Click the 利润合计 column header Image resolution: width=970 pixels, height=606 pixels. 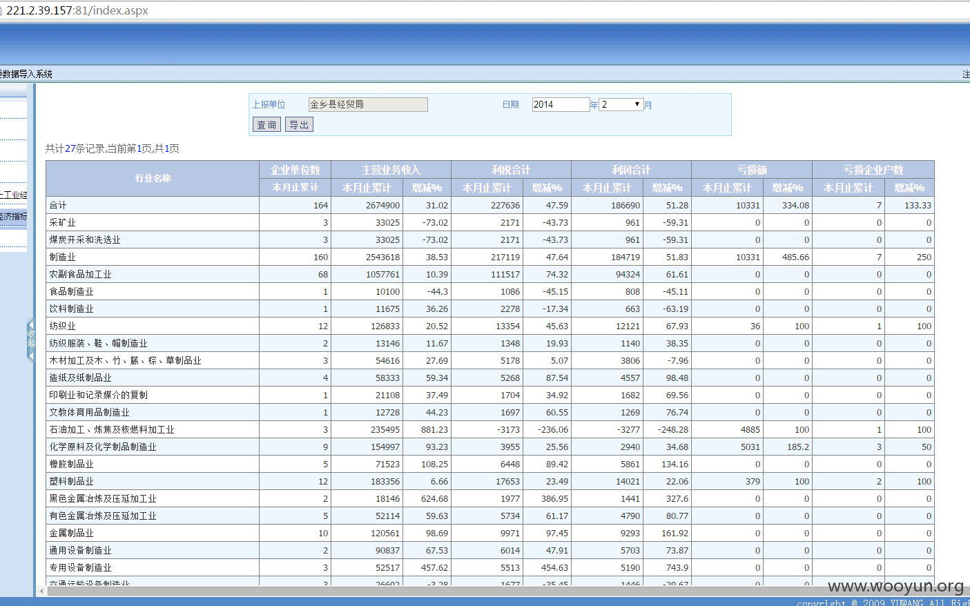[631, 170]
